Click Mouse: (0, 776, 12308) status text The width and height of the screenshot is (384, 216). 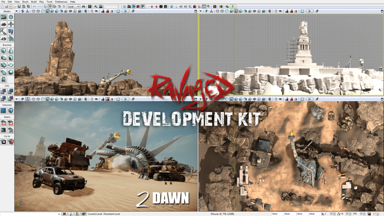[x=222, y=214]
